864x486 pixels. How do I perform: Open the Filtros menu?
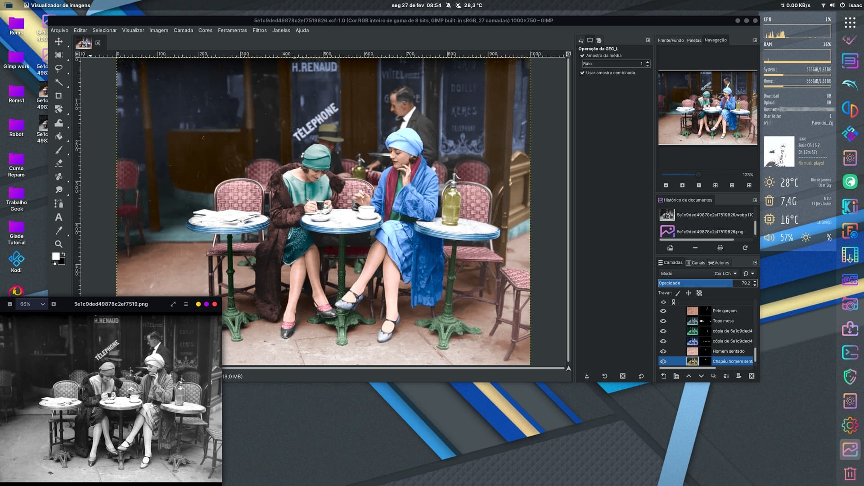coord(260,31)
